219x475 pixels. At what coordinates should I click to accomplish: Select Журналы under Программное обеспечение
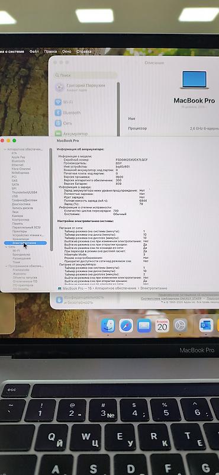[19, 274]
